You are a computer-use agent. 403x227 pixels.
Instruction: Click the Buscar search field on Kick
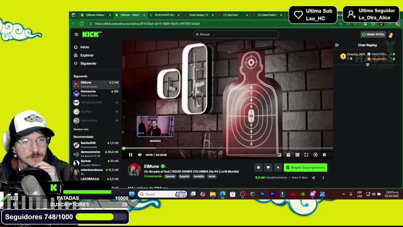tap(236, 34)
